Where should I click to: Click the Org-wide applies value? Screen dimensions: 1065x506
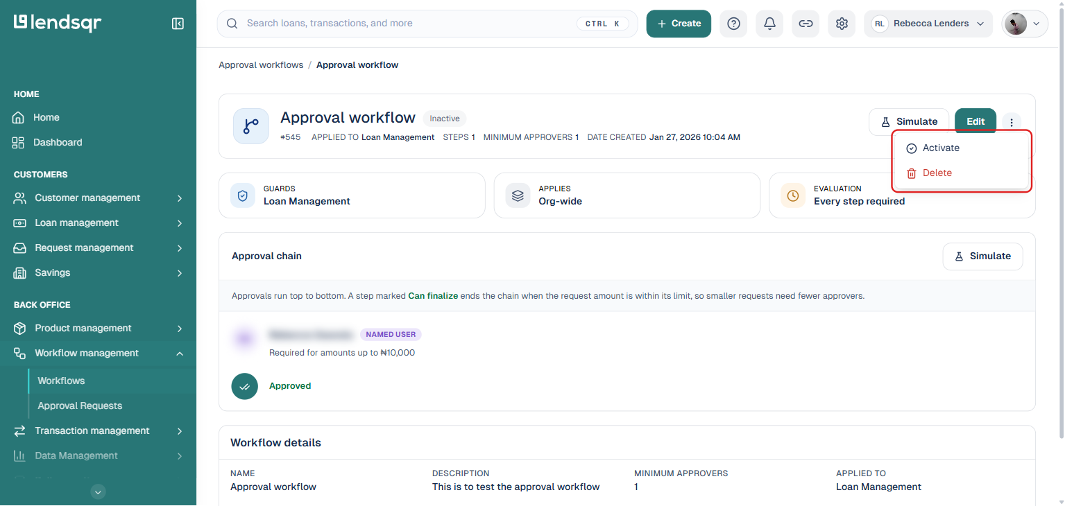pos(561,201)
